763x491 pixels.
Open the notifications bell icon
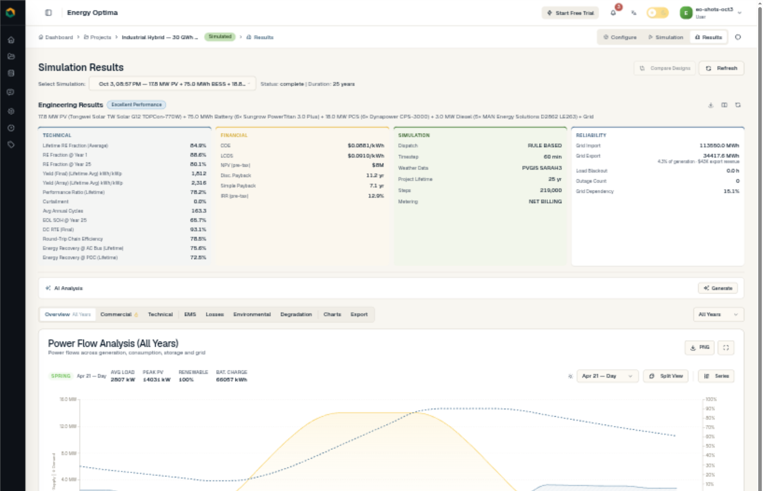pyautogui.click(x=613, y=13)
